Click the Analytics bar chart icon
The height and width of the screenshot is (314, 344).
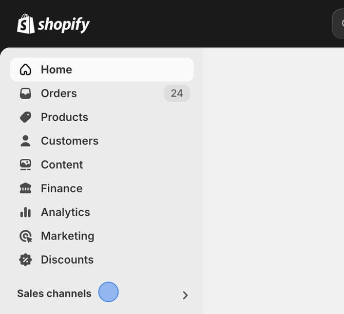[25, 212]
